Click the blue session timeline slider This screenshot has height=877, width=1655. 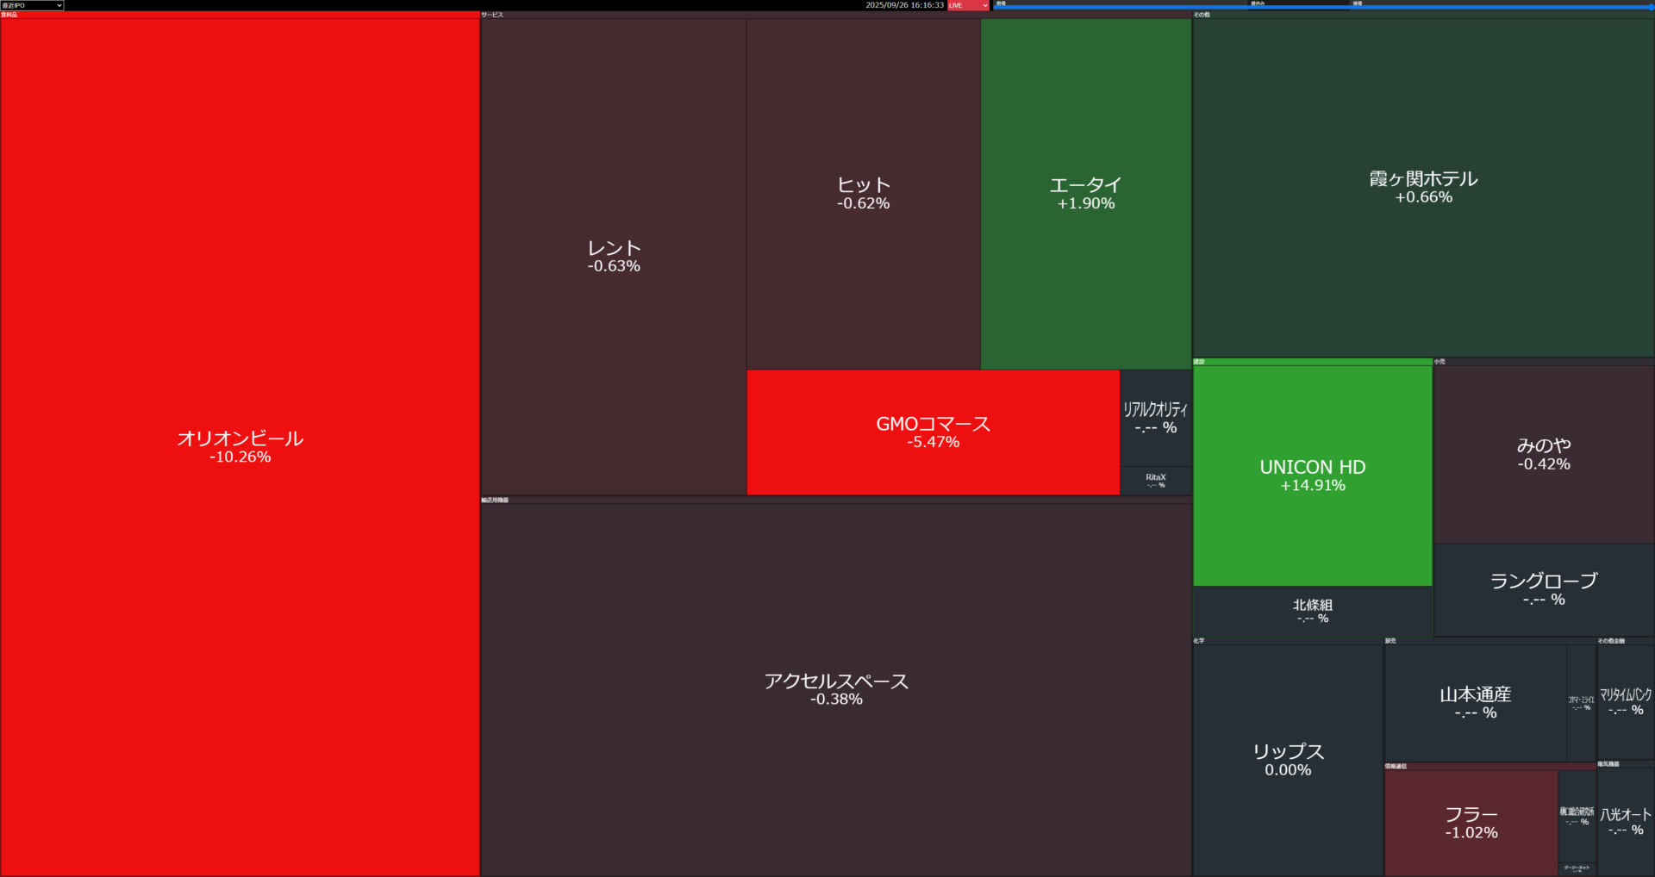1322,7
